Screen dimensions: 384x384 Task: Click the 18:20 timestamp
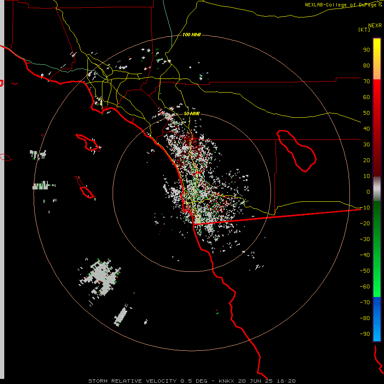click(286, 381)
